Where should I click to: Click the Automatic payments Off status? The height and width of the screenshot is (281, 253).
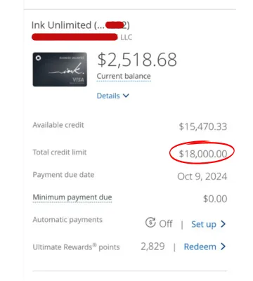(x=166, y=224)
